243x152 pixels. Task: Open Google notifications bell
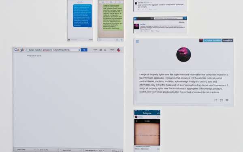[x=105, y=50]
